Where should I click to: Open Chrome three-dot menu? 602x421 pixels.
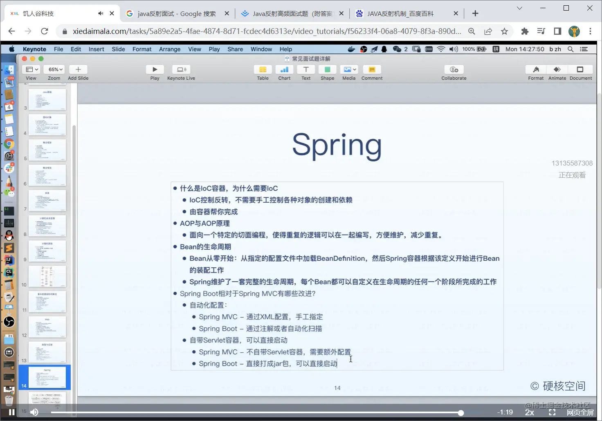point(590,31)
